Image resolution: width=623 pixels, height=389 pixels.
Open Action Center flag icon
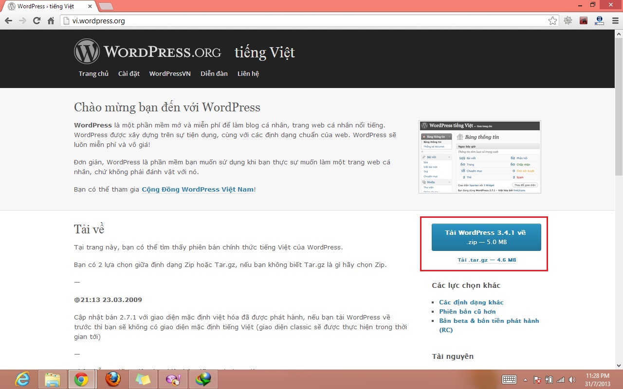point(537,379)
